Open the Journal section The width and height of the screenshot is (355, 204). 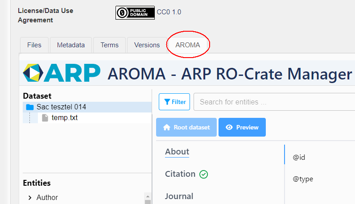click(x=179, y=196)
